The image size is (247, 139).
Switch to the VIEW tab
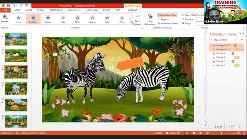pos(118,10)
